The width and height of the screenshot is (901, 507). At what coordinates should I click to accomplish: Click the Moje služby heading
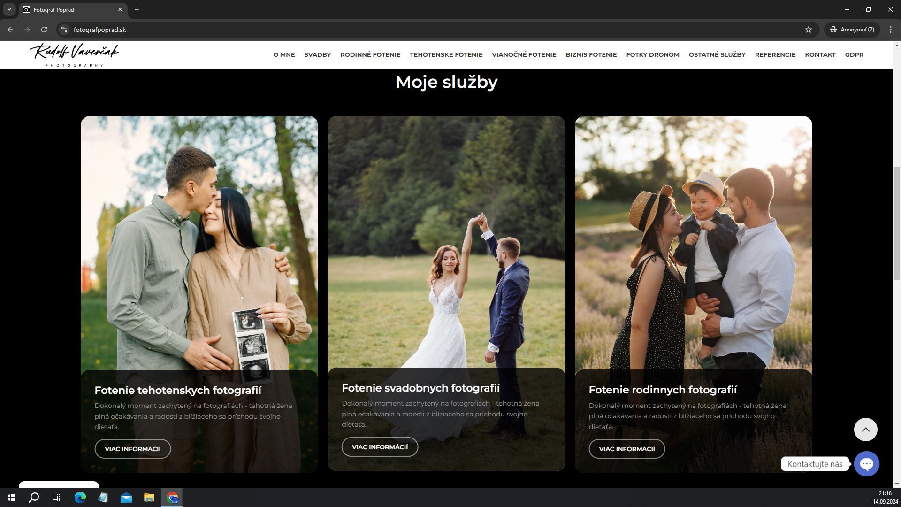[446, 82]
